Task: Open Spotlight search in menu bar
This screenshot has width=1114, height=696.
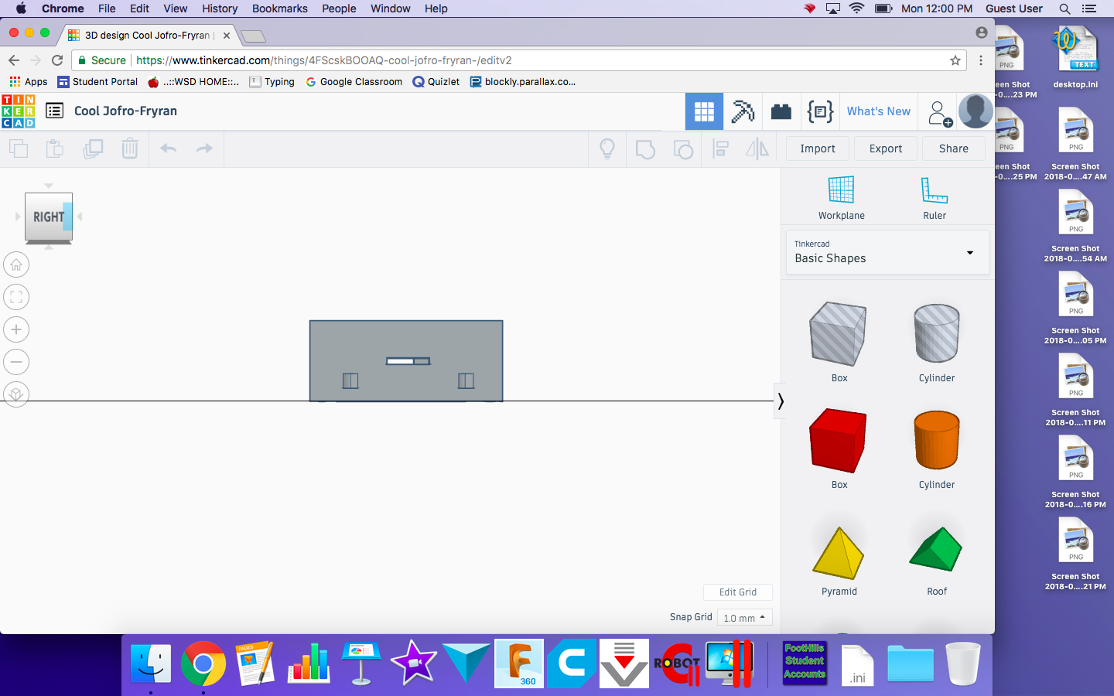Action: 1064,9
